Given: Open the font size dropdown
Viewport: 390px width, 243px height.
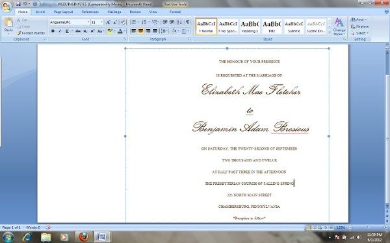Looking at the screenshot, I should [101, 22].
